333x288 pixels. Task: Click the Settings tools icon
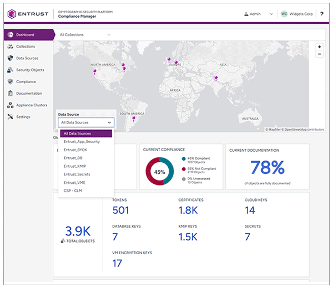click(10, 117)
